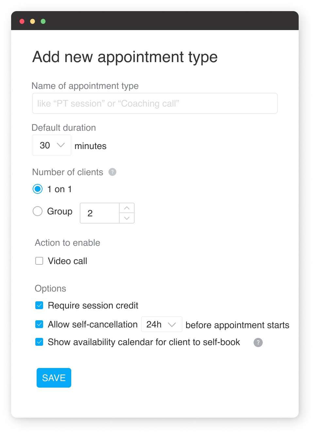Click the green zoom window button
Image resolution: width=315 pixels, height=434 pixels.
point(43,21)
